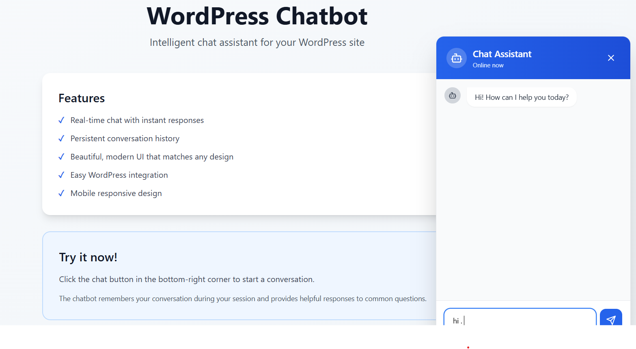Click checkmark beside Persistent conversation history
The width and height of the screenshot is (636, 349).
tap(61, 138)
